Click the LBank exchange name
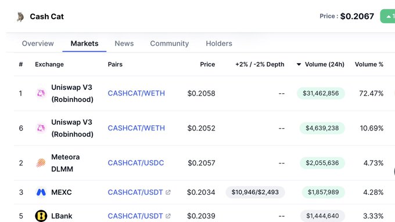395x222 pixels. coord(62,216)
